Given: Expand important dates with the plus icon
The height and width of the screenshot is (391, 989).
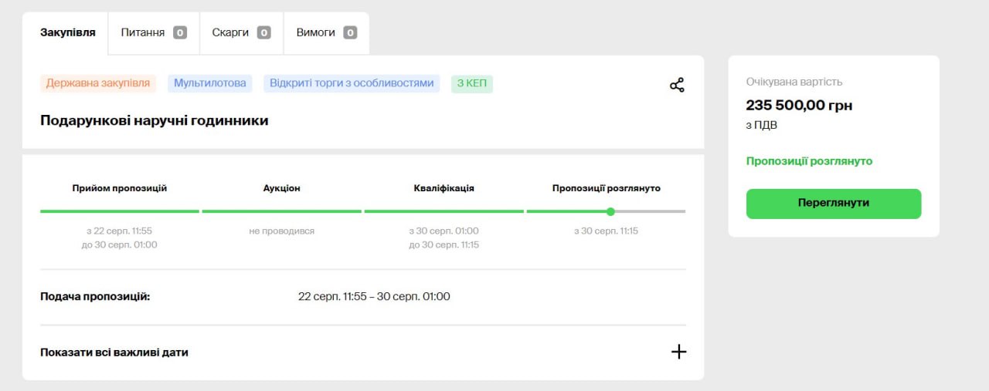Looking at the screenshot, I should point(678,352).
